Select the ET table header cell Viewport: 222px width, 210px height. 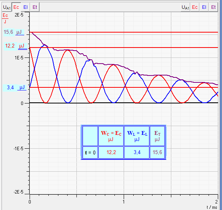pyautogui.click(x=157, y=136)
